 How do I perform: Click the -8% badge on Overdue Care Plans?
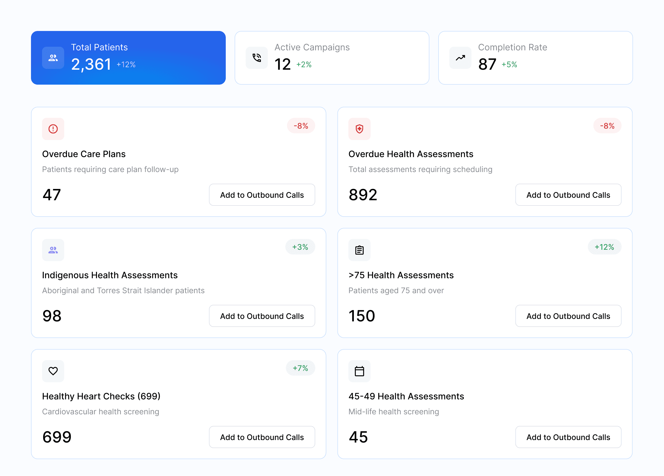[301, 126]
